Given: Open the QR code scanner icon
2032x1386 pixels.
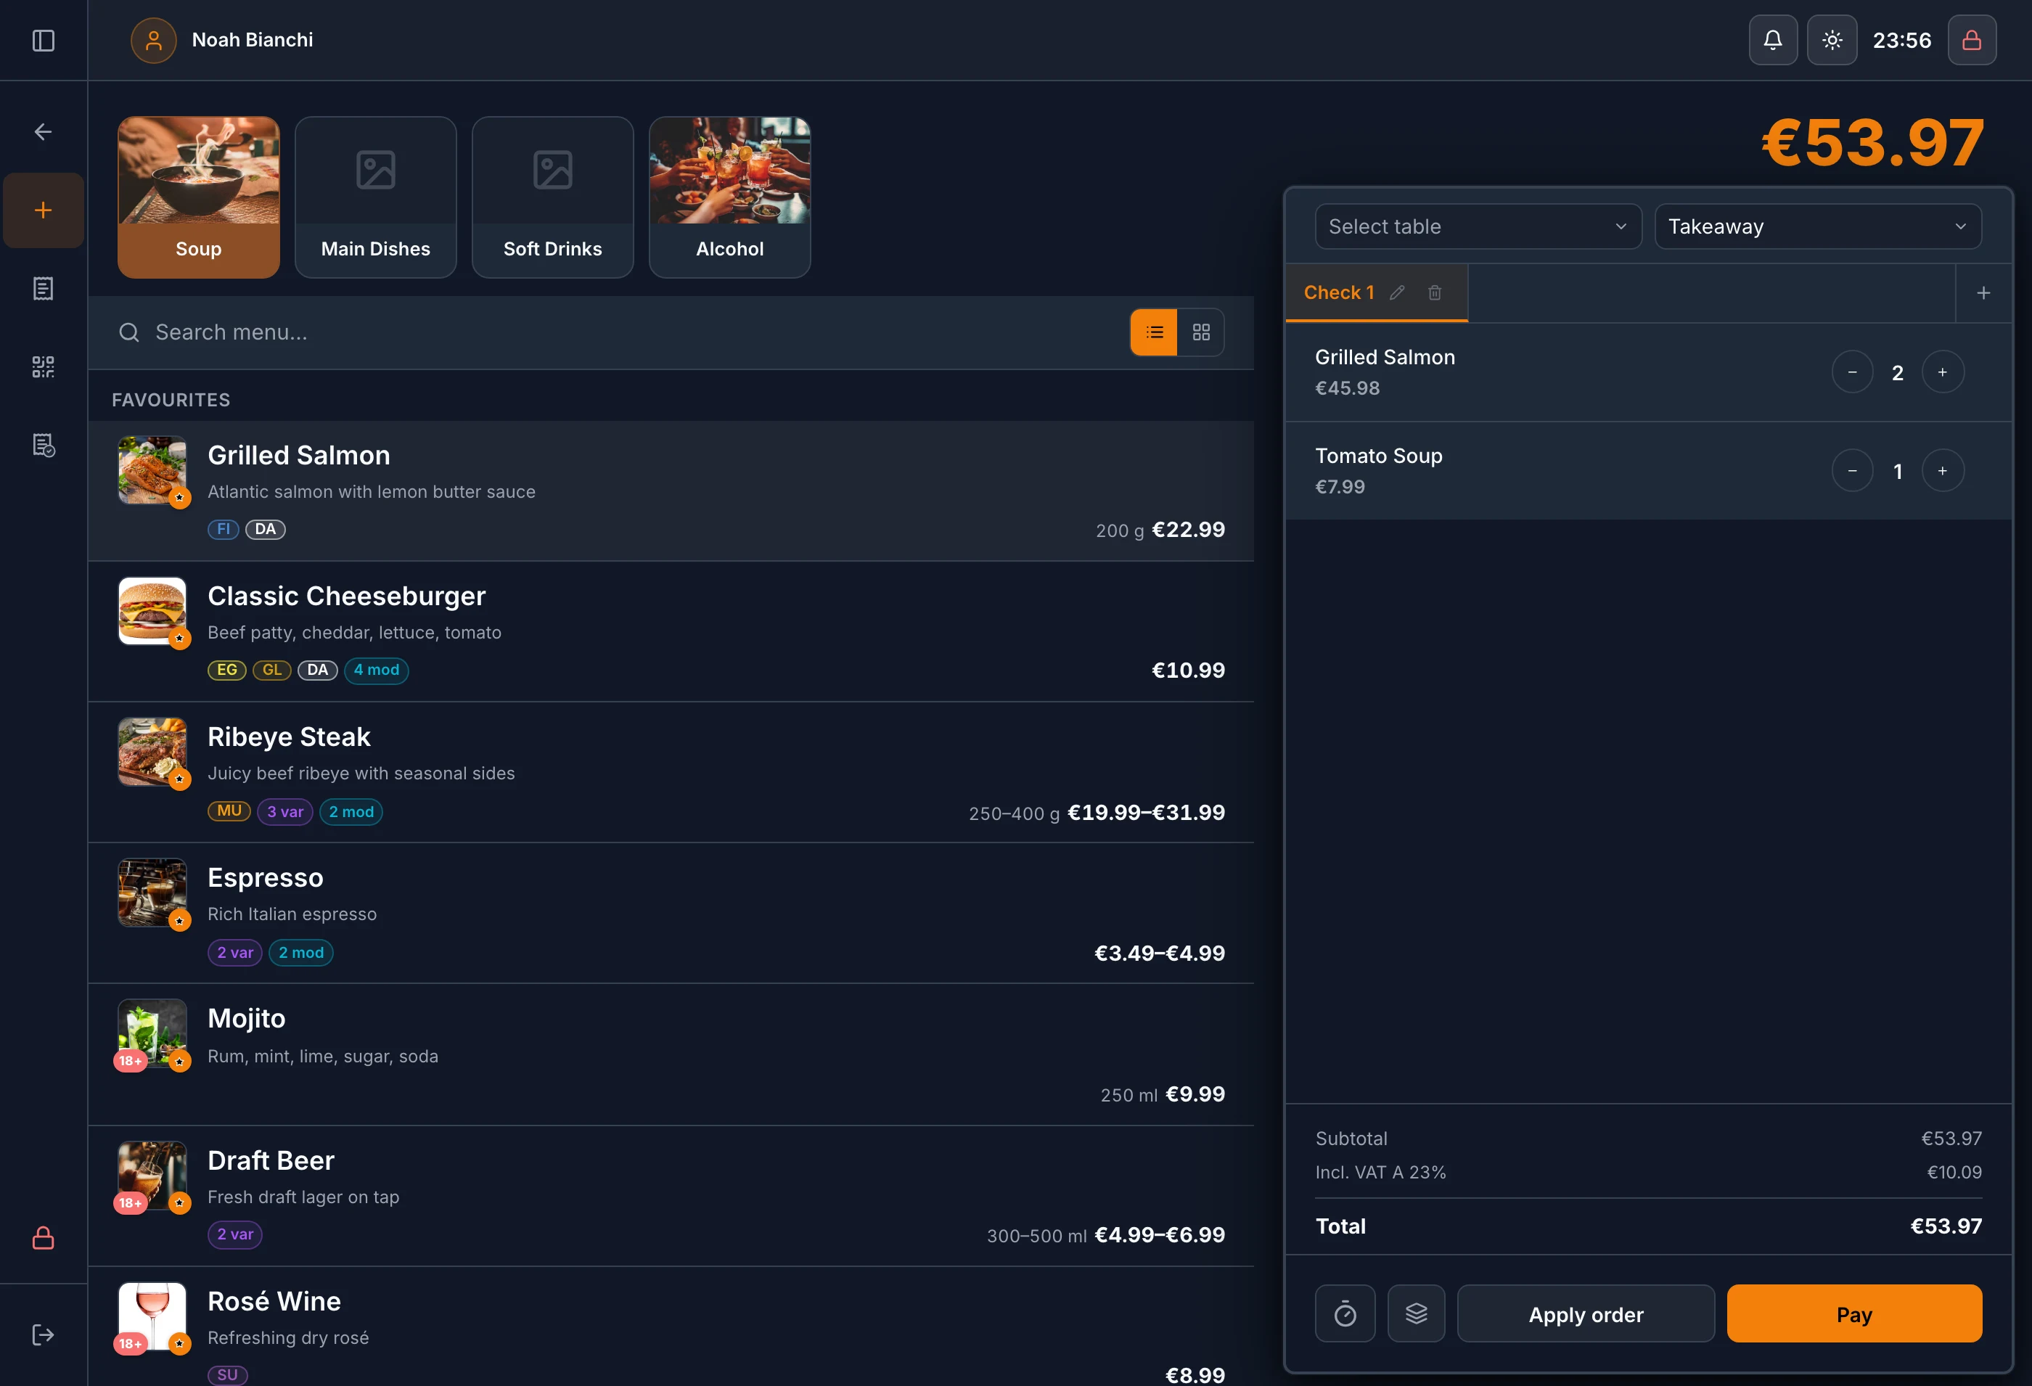Looking at the screenshot, I should pos(43,366).
